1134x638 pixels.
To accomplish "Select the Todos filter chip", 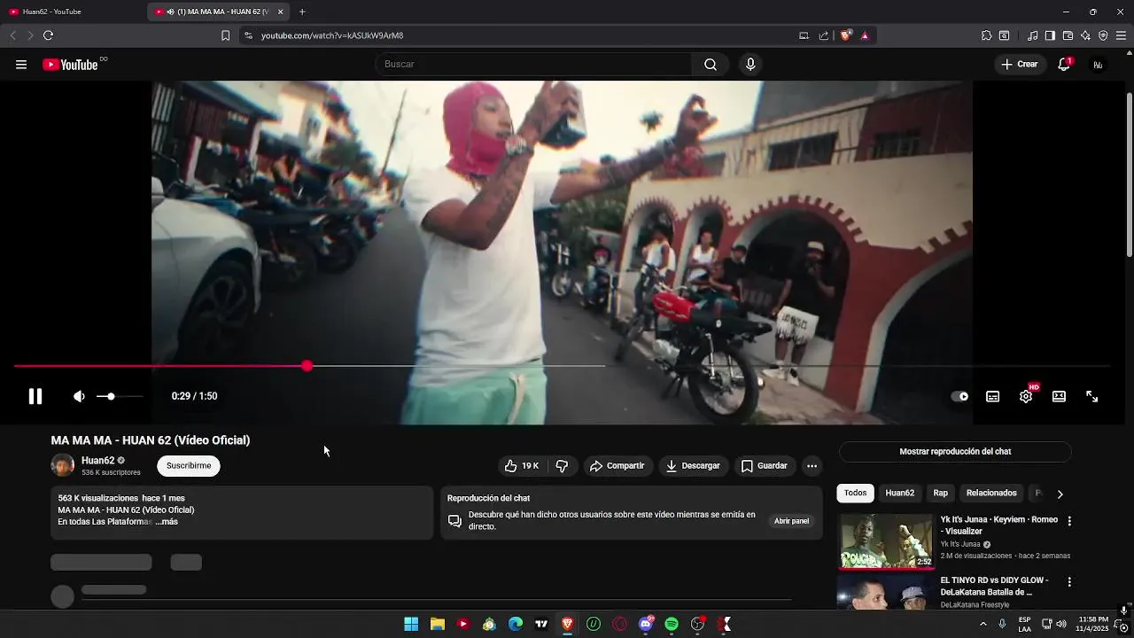I will click(855, 493).
